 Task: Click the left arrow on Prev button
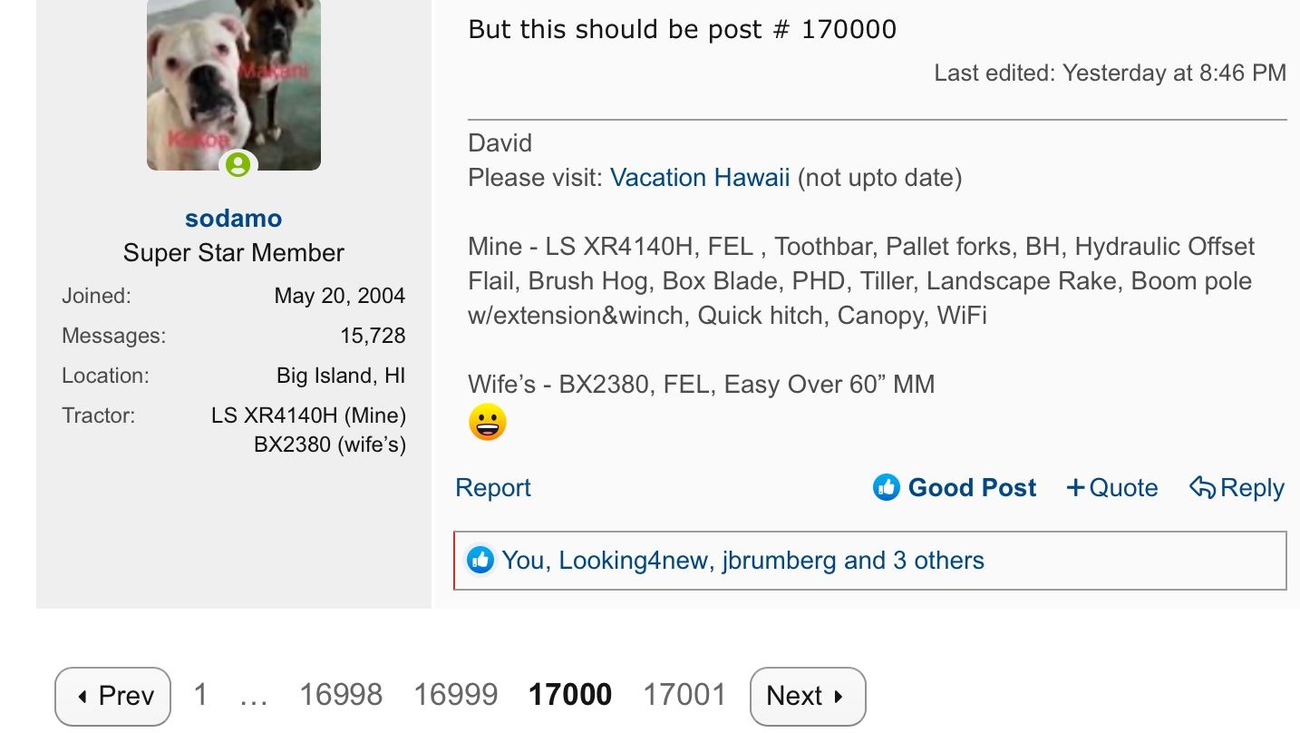(x=82, y=697)
